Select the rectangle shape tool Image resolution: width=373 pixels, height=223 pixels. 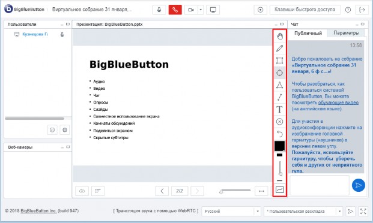(280, 61)
